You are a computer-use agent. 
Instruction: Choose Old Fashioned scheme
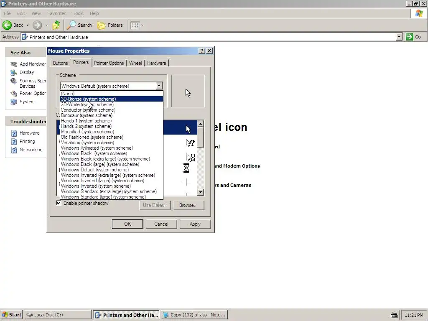coord(111,137)
